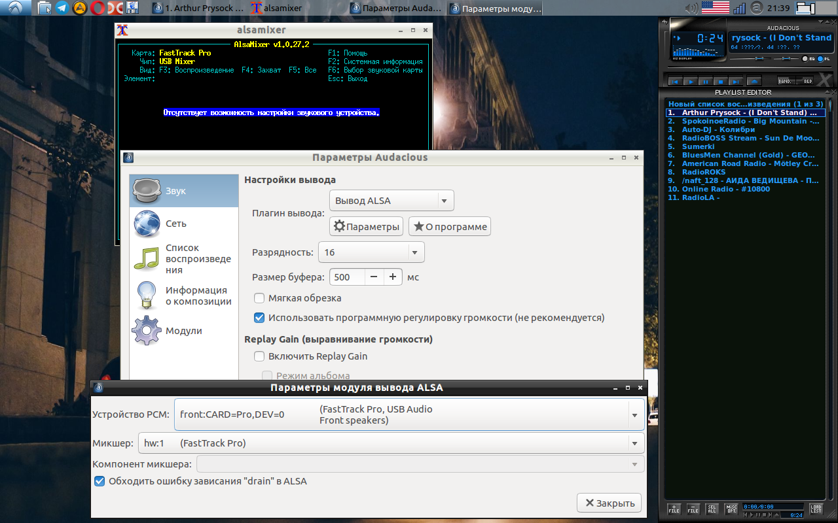Screen dimensions: 838x523
Task: Select playlist entry RadioROKS
Action: (746, 172)
